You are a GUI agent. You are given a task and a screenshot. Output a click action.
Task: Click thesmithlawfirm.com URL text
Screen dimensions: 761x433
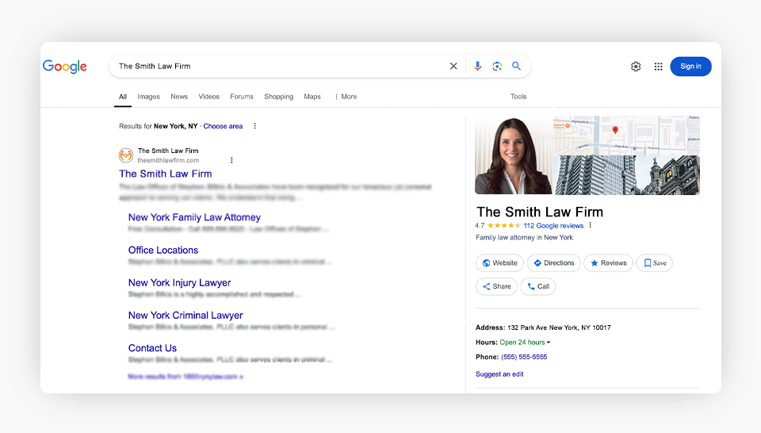tap(168, 160)
